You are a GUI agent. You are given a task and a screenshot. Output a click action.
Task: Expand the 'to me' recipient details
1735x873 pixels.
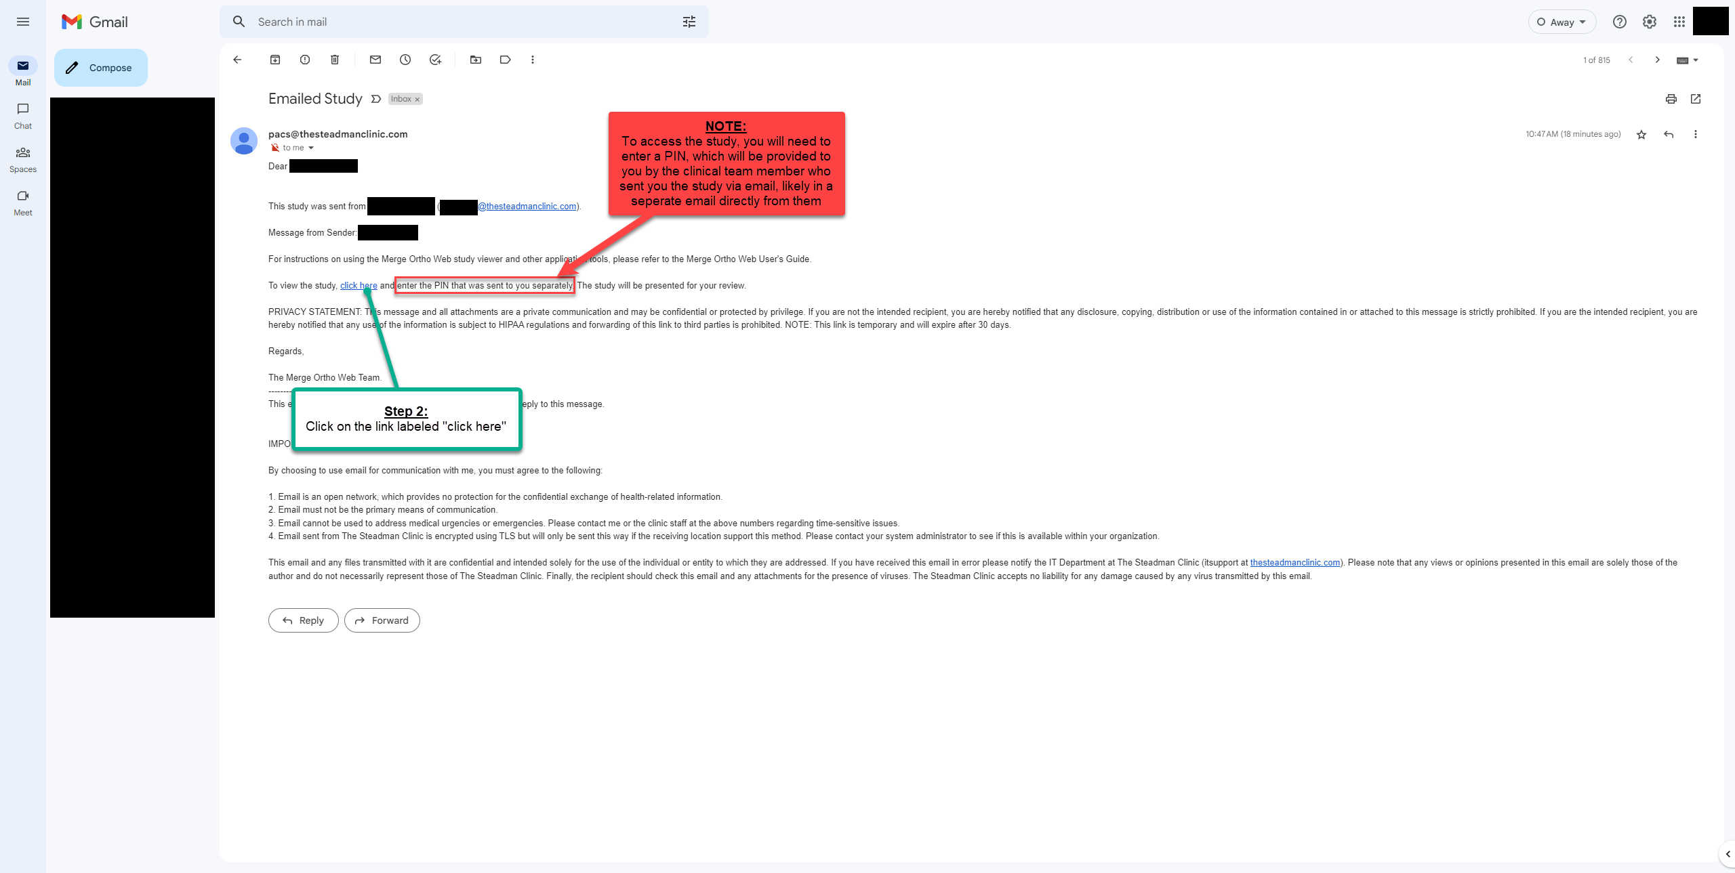311,148
